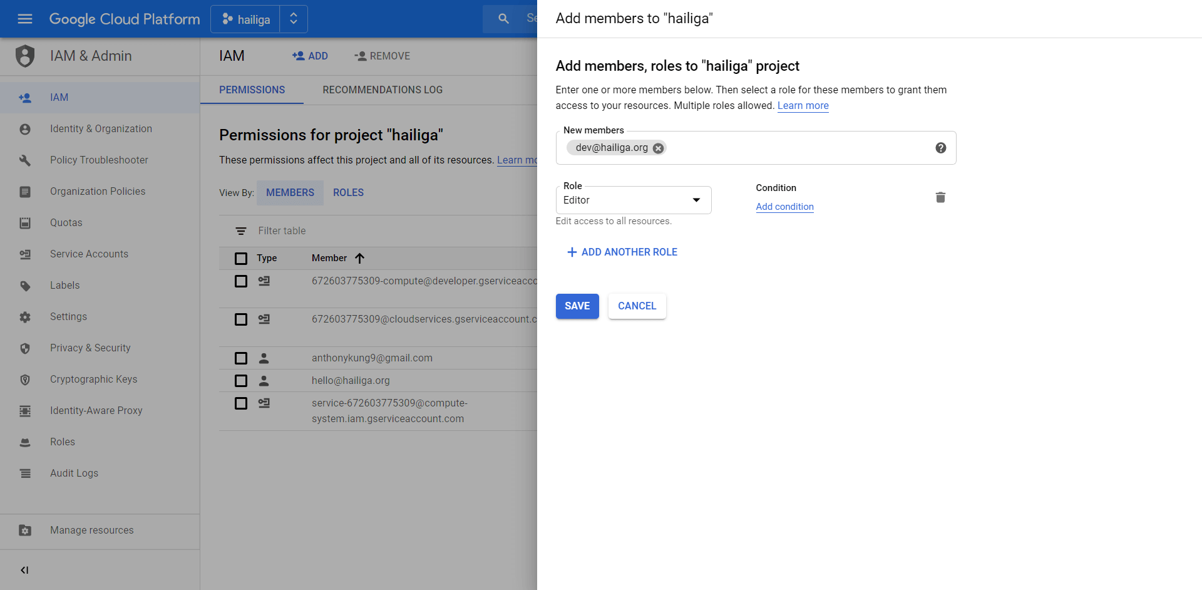Viewport: 1202px width, 590px height.
Task: Collapse the sidebar with arrow icon
Action: point(24,570)
